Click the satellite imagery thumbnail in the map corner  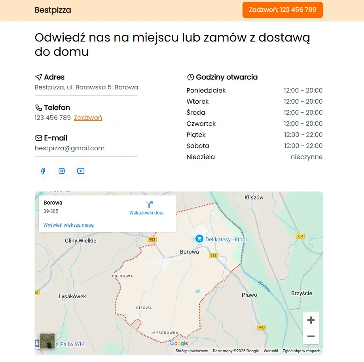(47, 341)
